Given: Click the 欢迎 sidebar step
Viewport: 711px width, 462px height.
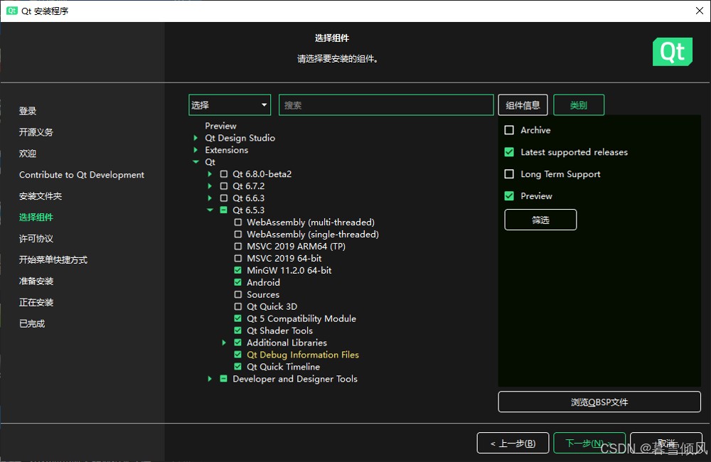Looking at the screenshot, I should (28, 154).
